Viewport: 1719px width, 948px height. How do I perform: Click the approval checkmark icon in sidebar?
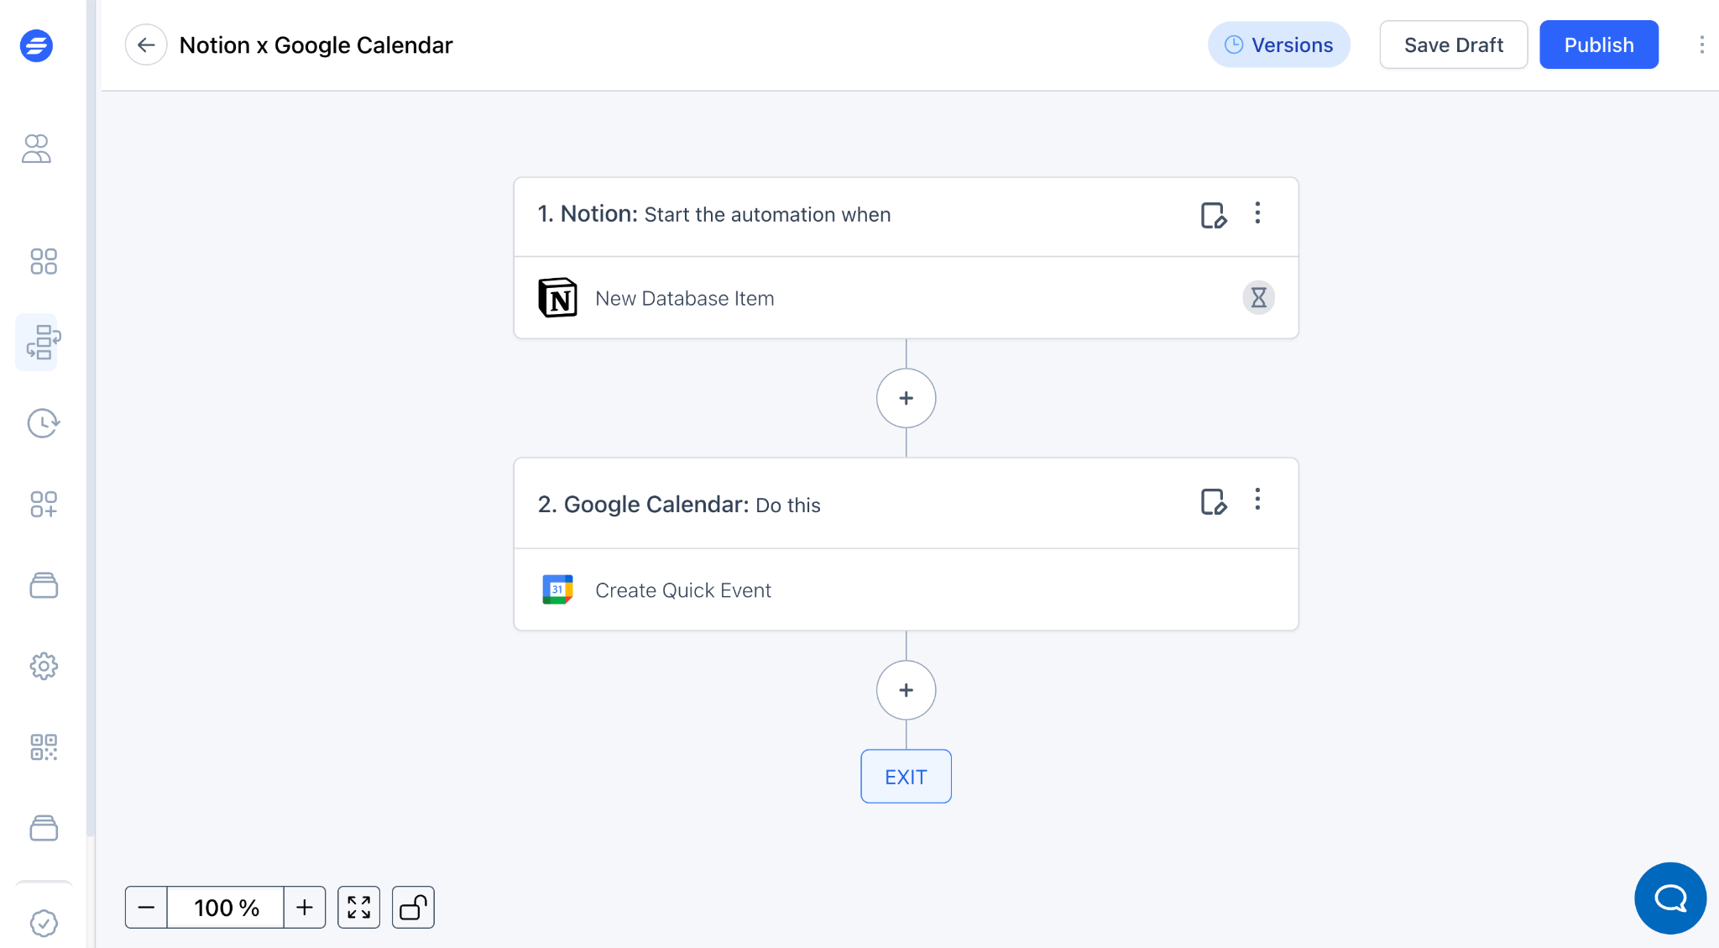(45, 922)
